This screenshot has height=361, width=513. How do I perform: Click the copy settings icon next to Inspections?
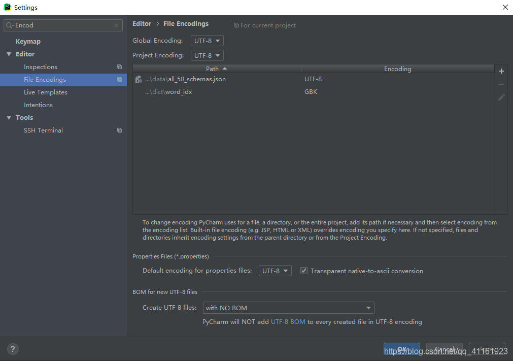click(119, 67)
